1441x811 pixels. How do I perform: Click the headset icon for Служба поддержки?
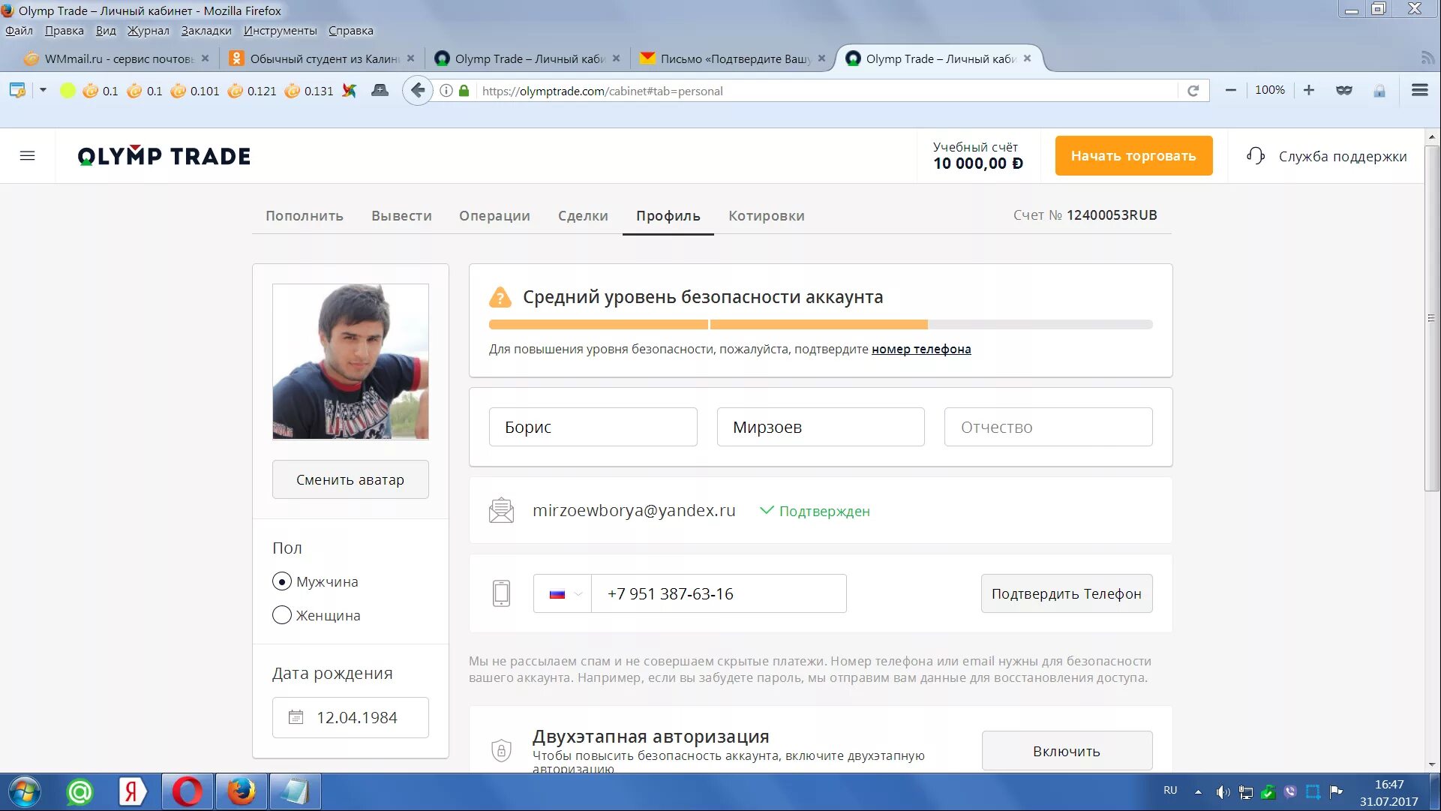pyautogui.click(x=1256, y=155)
